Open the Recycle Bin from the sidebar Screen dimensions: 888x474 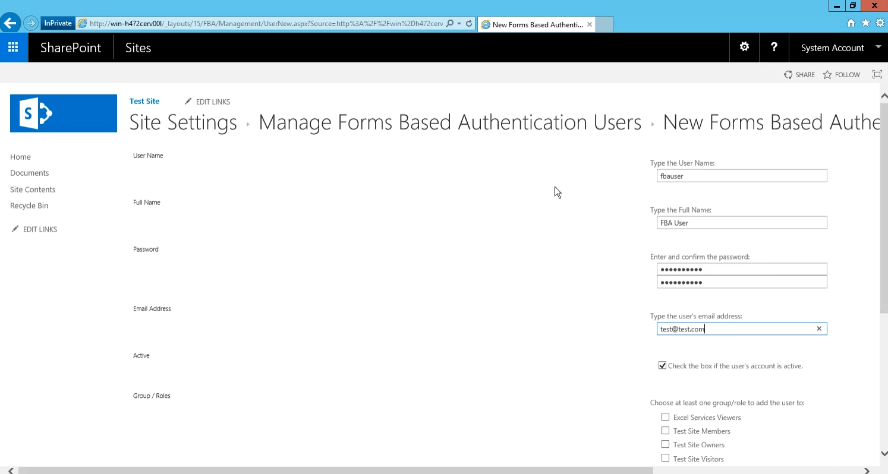pos(29,205)
